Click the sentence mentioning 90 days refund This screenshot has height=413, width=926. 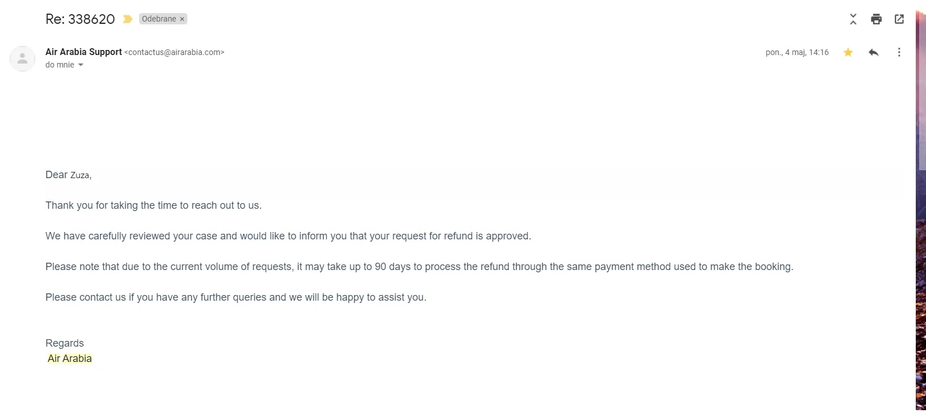pyautogui.click(x=419, y=267)
